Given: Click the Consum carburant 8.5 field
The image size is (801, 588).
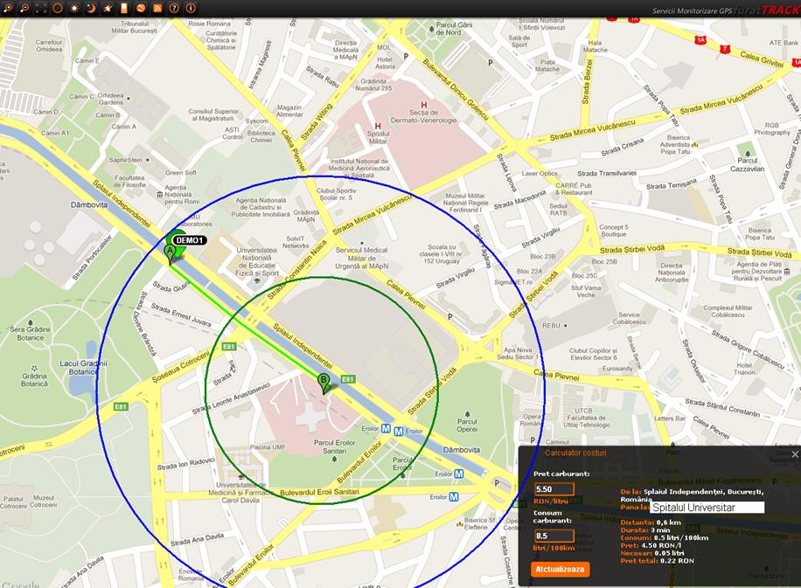Looking at the screenshot, I should (554, 536).
